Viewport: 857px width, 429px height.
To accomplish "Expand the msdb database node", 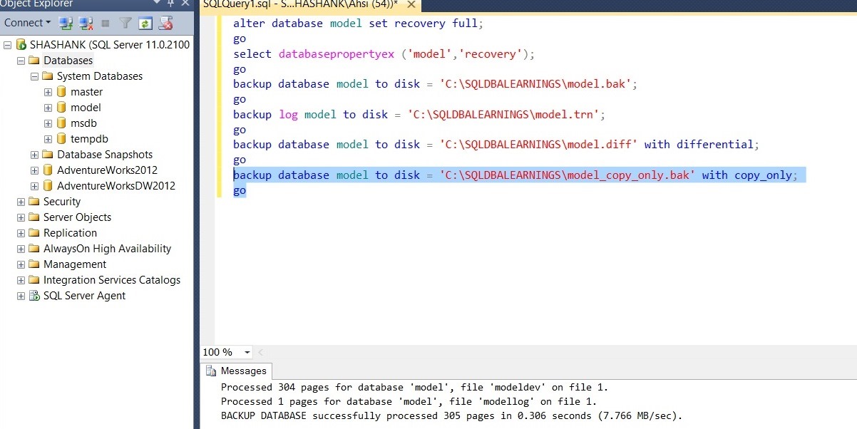I will [48, 123].
